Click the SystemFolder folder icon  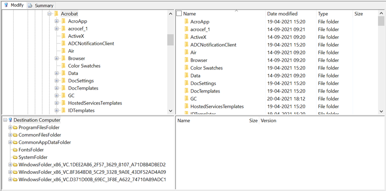coord(15,157)
